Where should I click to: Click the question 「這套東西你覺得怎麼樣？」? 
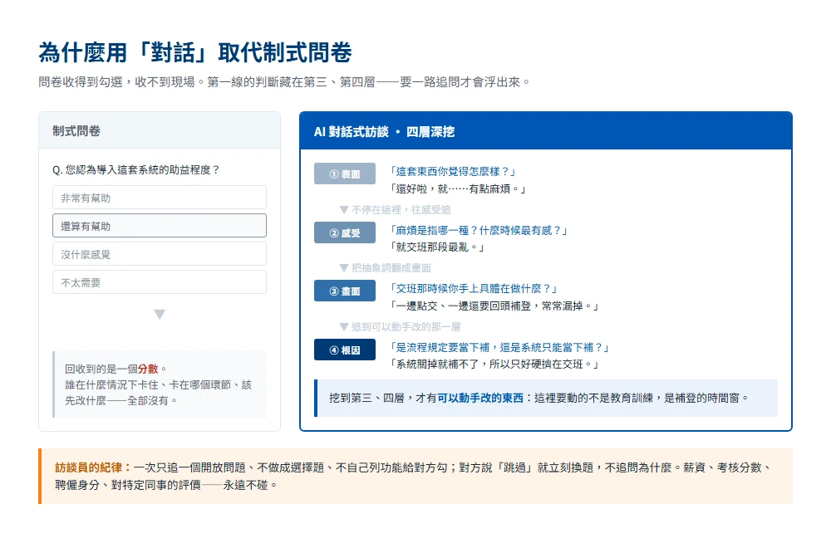453,172
